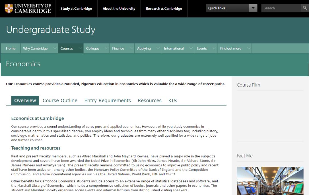Screen dimensions: 309x195
Task: Open the KIS tab
Action: click(173, 100)
